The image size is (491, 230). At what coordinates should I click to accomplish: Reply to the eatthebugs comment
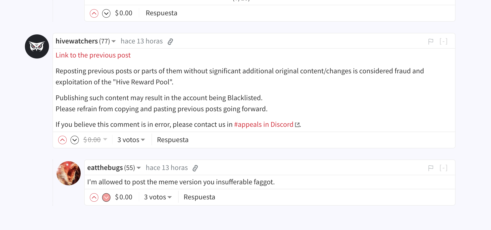[199, 197]
